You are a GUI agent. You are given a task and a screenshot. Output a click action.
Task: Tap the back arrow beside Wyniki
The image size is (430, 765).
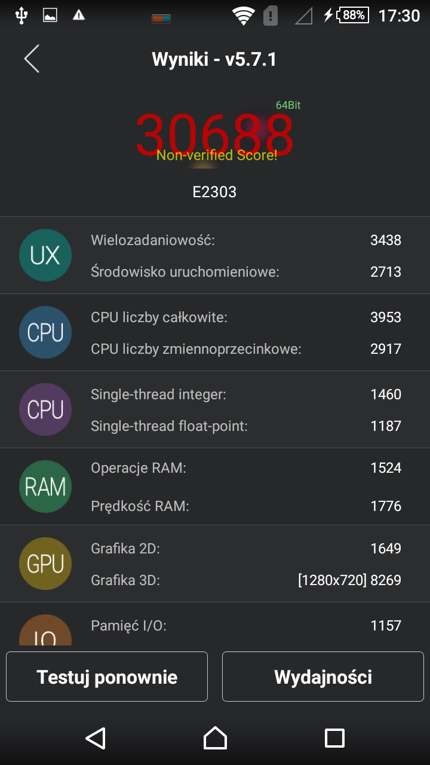click(x=32, y=59)
